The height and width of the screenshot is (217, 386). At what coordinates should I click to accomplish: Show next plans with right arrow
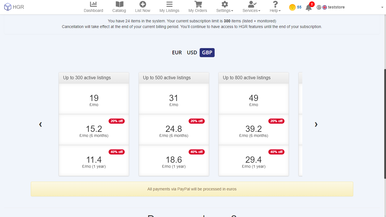click(316, 124)
